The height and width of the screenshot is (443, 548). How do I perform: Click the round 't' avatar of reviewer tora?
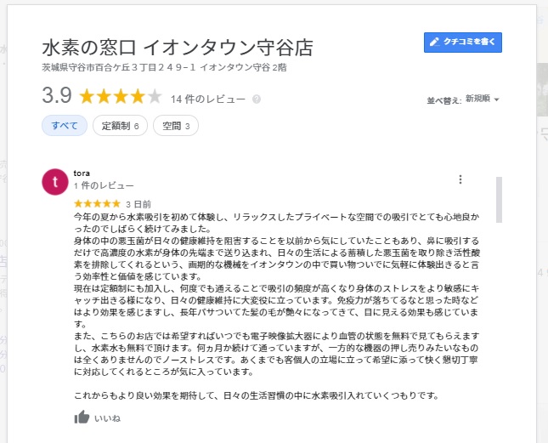tap(54, 181)
